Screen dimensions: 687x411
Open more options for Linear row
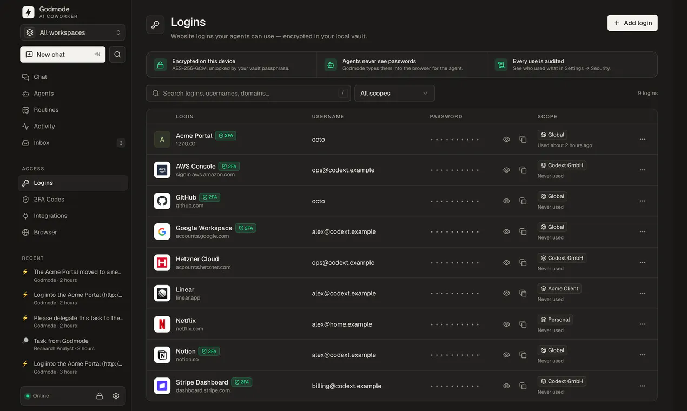click(x=643, y=293)
